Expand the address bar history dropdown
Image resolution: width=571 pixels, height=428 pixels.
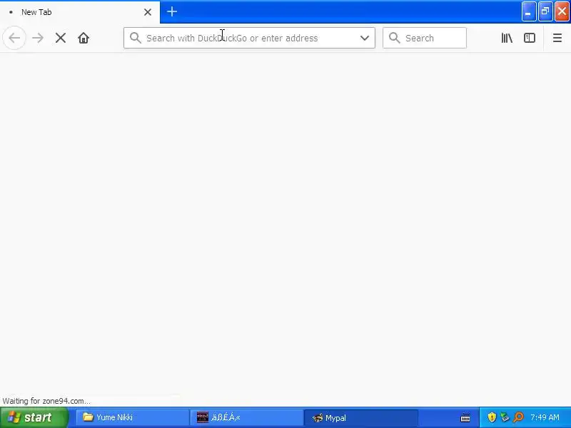point(365,38)
